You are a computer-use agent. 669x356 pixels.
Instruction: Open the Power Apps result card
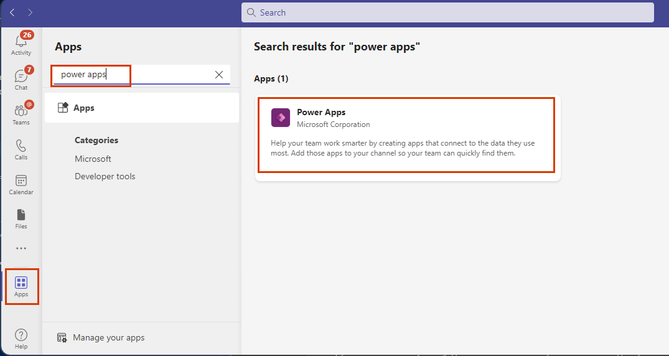click(408, 138)
